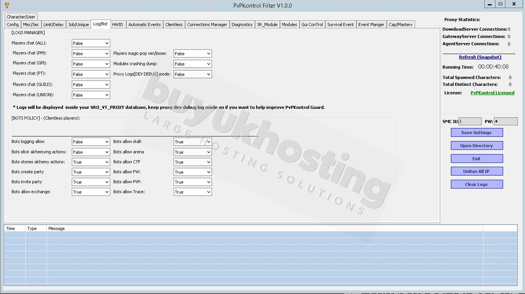Click the Exit button

click(x=477, y=159)
